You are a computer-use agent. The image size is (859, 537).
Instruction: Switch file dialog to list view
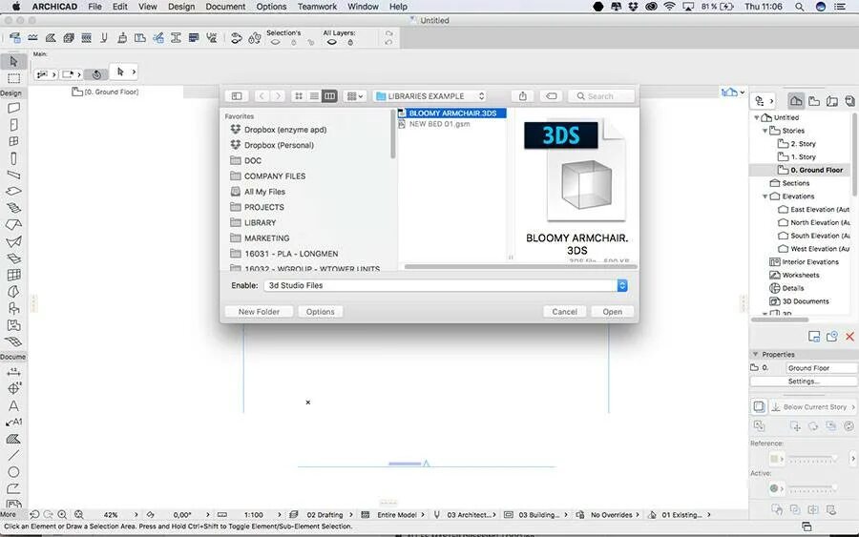314,95
